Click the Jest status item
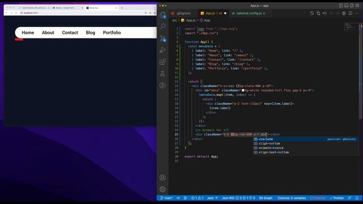This screenshot has height=204, width=363. click(213, 198)
